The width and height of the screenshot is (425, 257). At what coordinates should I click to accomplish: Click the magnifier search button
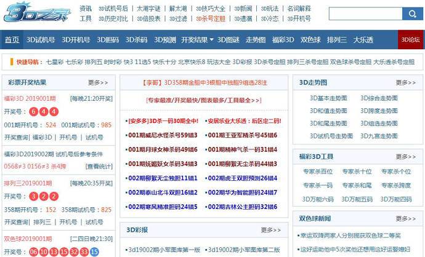(x=411, y=14)
